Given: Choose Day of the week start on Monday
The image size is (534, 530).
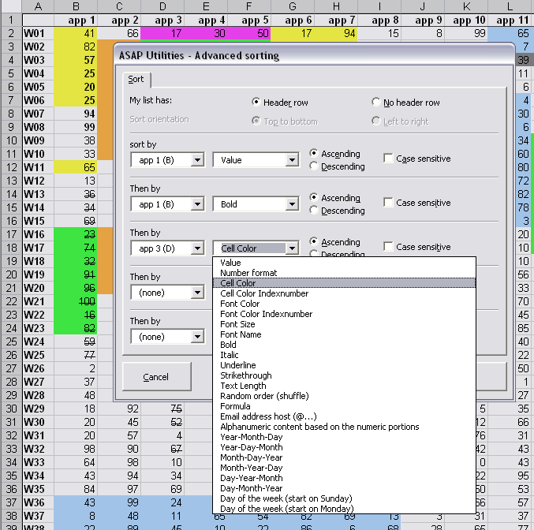Looking at the screenshot, I should click(344, 509).
